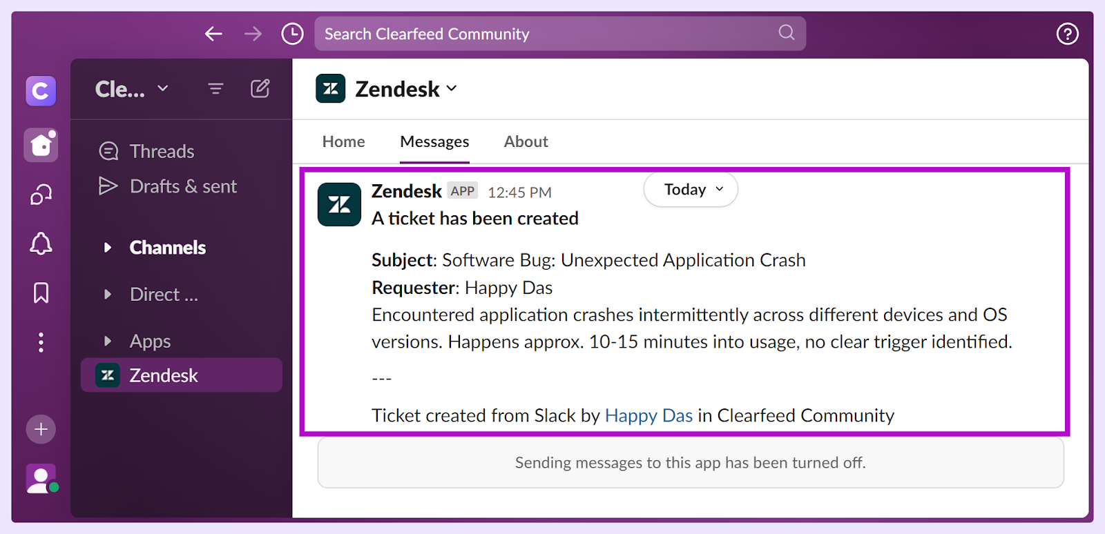Open the sidebar filter icon
1105x534 pixels.
[x=215, y=88]
